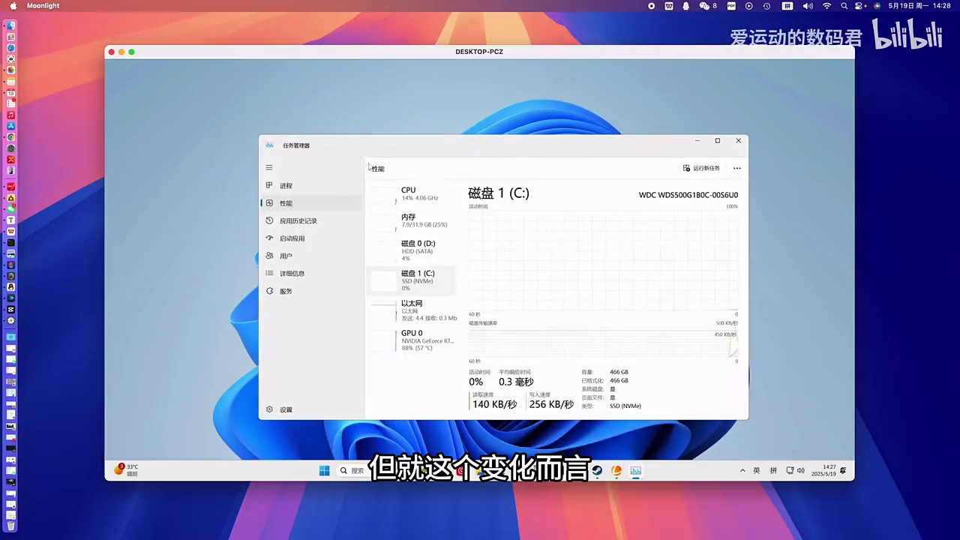Open Task Manager icon in Windows taskbar
The height and width of the screenshot is (540, 960).
coord(635,471)
